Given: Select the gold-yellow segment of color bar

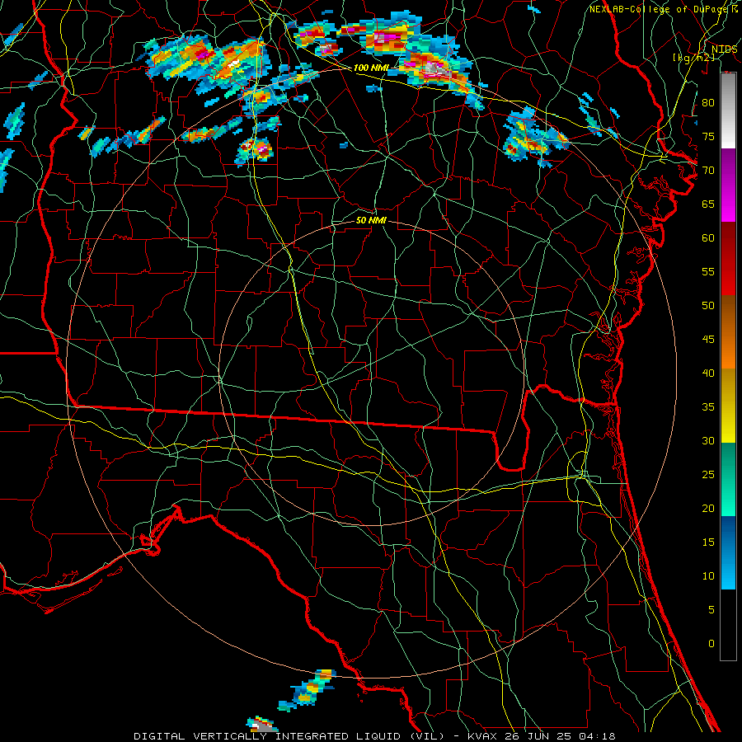Looking at the screenshot, I should [728, 406].
